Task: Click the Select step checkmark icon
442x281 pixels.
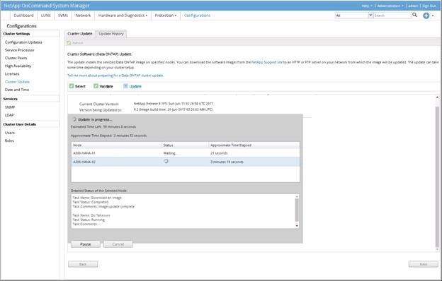Action: (72, 86)
